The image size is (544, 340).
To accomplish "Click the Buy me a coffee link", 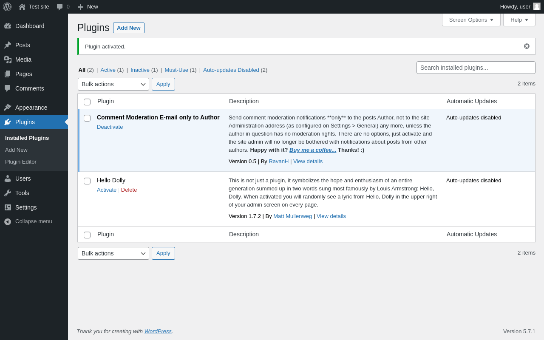I will click(313, 150).
